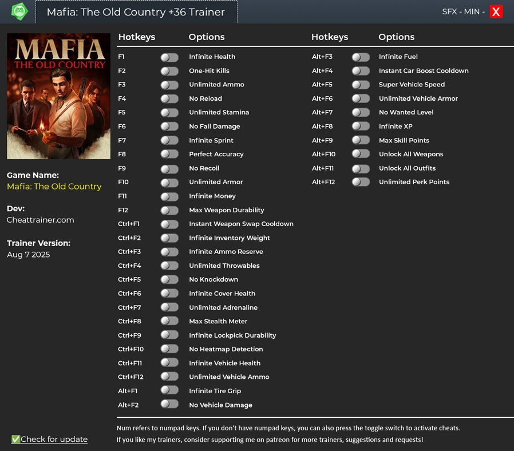Toggle Max Skill Points
The height and width of the screenshot is (451, 514).
pos(361,140)
